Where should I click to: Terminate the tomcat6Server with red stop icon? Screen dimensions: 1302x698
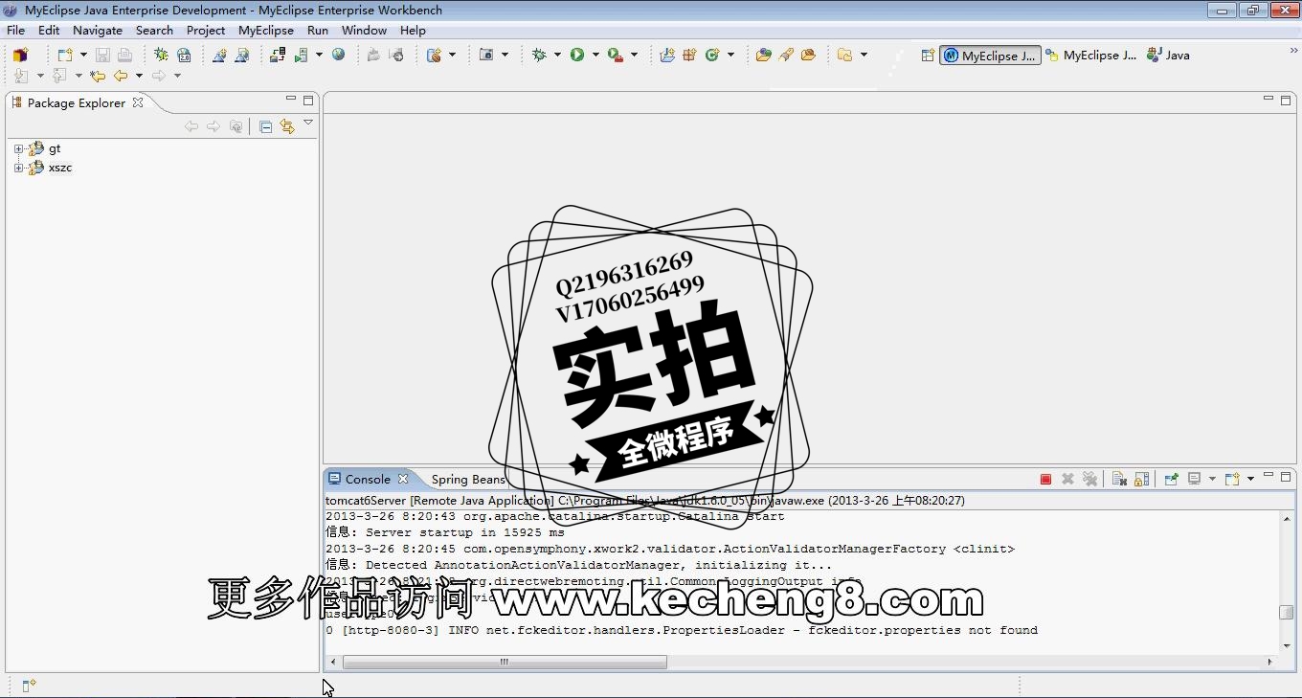[1045, 479]
